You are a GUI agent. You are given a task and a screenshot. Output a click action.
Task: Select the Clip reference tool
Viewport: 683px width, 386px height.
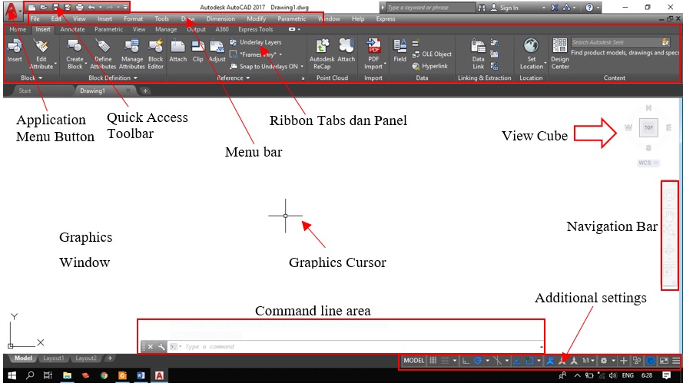click(x=197, y=51)
